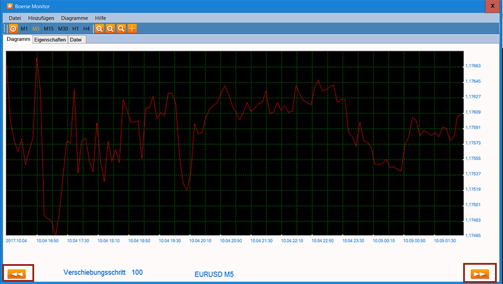Click the zoom out magnifier icon

110,28
